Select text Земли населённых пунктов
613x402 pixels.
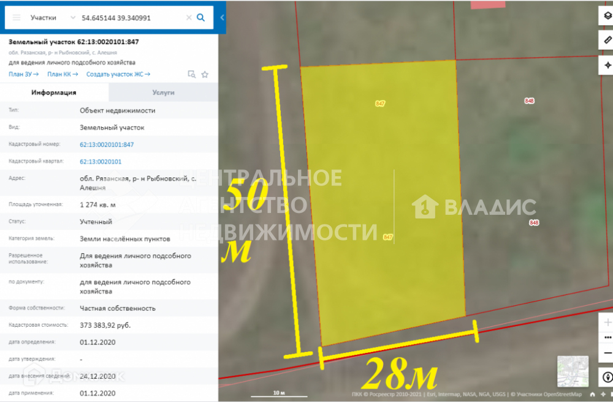point(125,239)
